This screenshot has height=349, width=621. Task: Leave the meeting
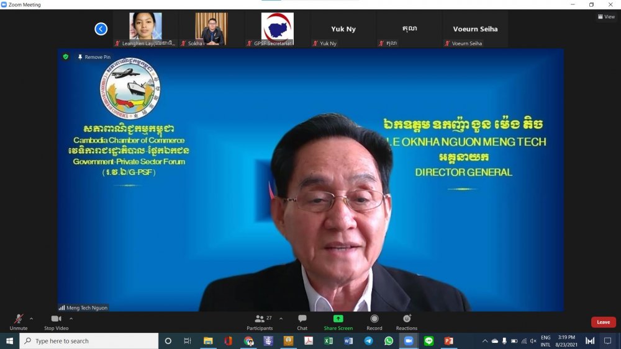(603, 322)
